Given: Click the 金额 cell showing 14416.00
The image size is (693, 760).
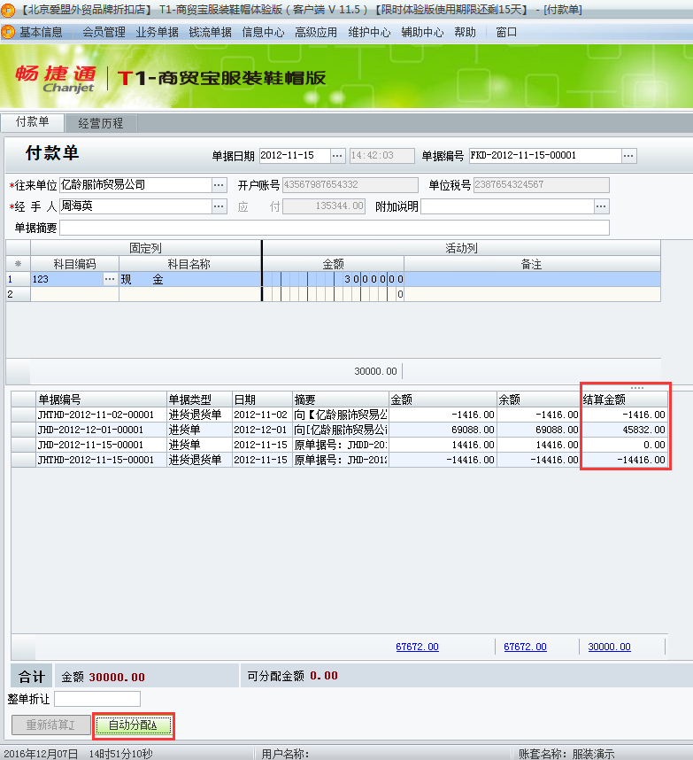Looking at the screenshot, I should [443, 445].
